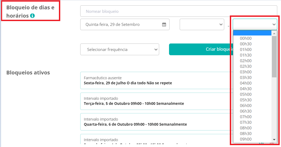Viewport: 281px width, 147px height.
Task: Select the 05h30 time option
Action: tap(246, 100)
